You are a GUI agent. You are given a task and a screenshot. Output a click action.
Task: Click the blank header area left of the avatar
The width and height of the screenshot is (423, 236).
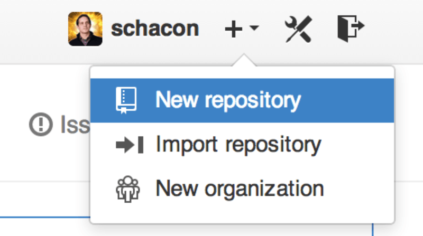[x=32, y=29]
